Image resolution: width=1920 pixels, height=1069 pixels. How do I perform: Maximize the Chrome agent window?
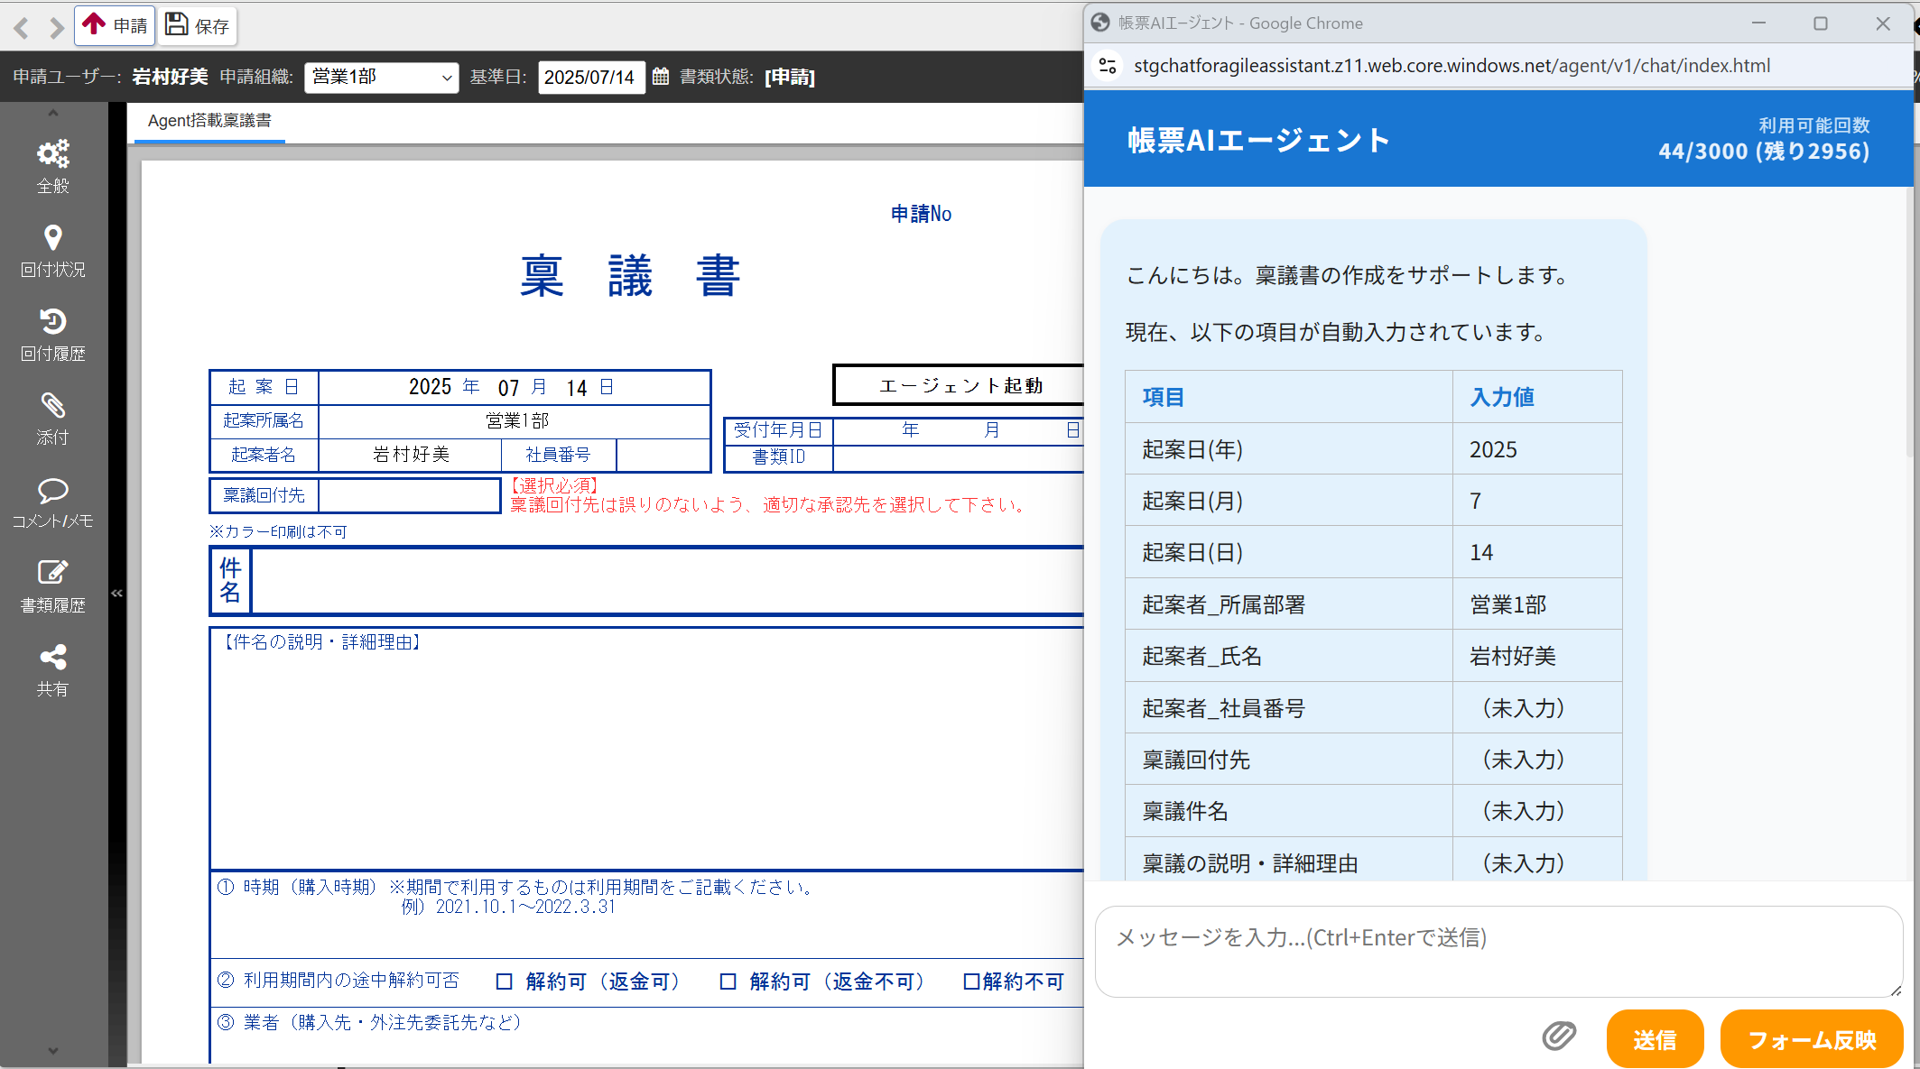pos(1821,23)
